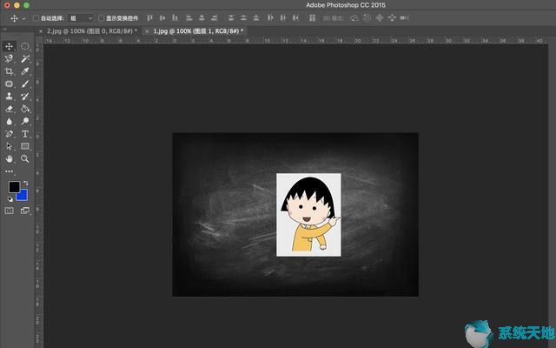Screen dimensions: 556x348
Task: Close the 2.jpg document tab
Action: click(41, 31)
